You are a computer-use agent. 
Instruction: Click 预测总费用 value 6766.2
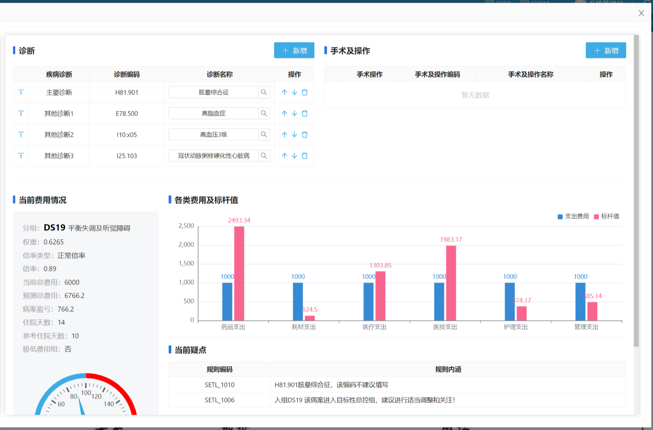point(74,296)
